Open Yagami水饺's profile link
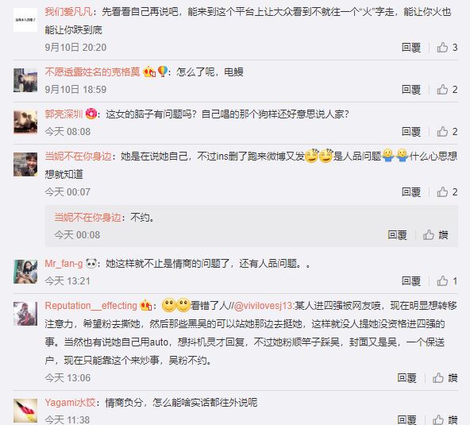This screenshot has width=470, height=425. click(70, 402)
